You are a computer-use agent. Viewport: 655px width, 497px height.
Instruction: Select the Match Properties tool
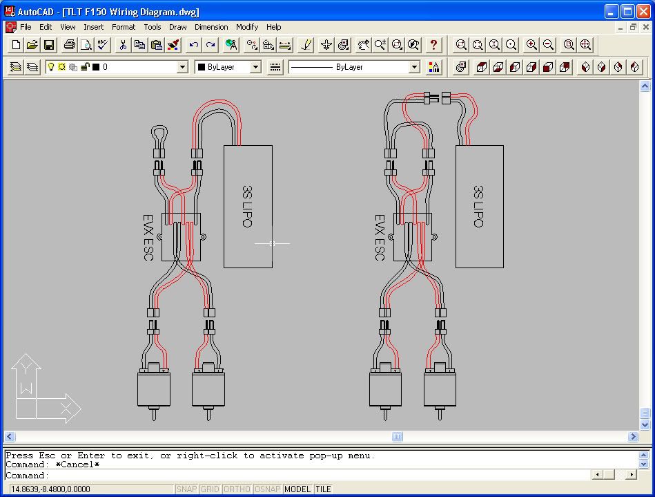(x=172, y=45)
